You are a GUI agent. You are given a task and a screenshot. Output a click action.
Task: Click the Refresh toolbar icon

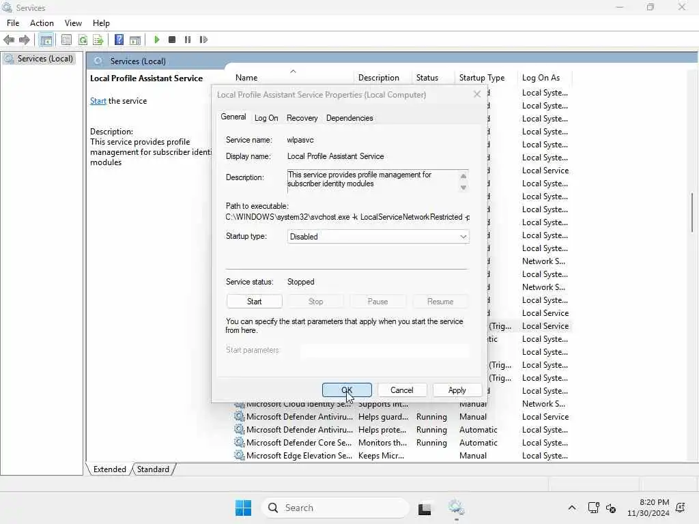coord(83,40)
